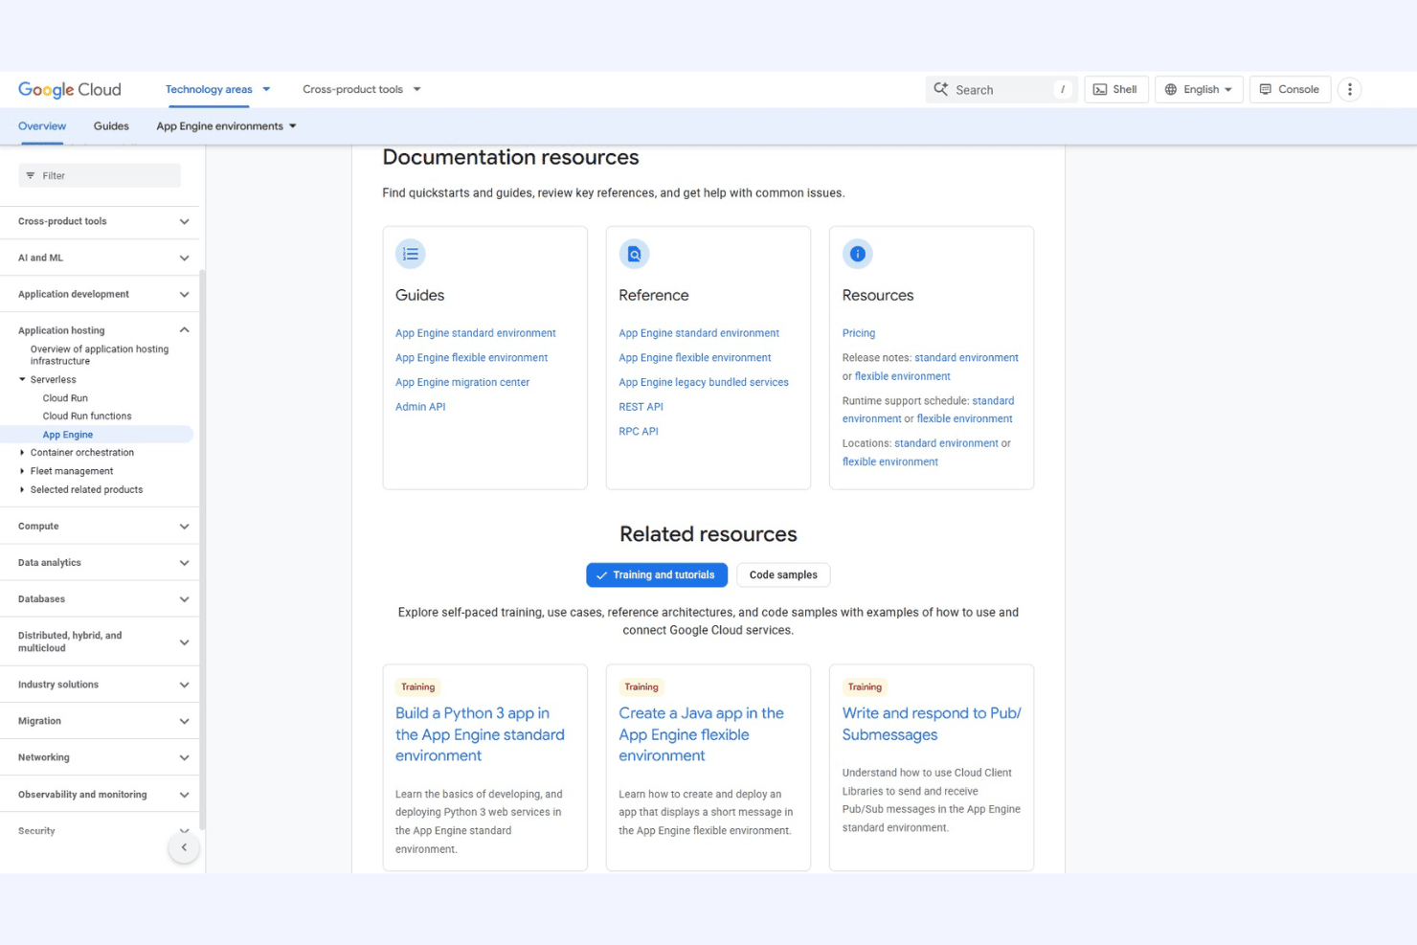Open Build a Python 3 app training
This screenshot has height=945, width=1417.
point(480,734)
